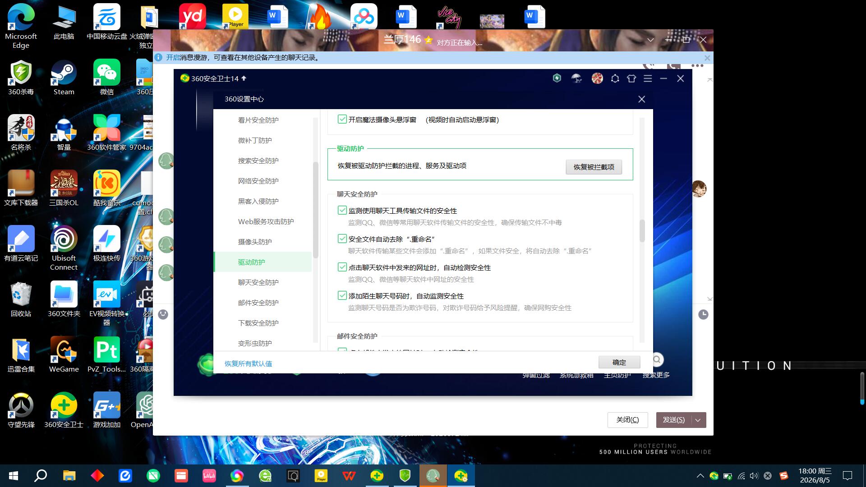The image size is (866, 487).
Task: Click the settings content vertical scrollbar thumb
Action: tap(642, 230)
